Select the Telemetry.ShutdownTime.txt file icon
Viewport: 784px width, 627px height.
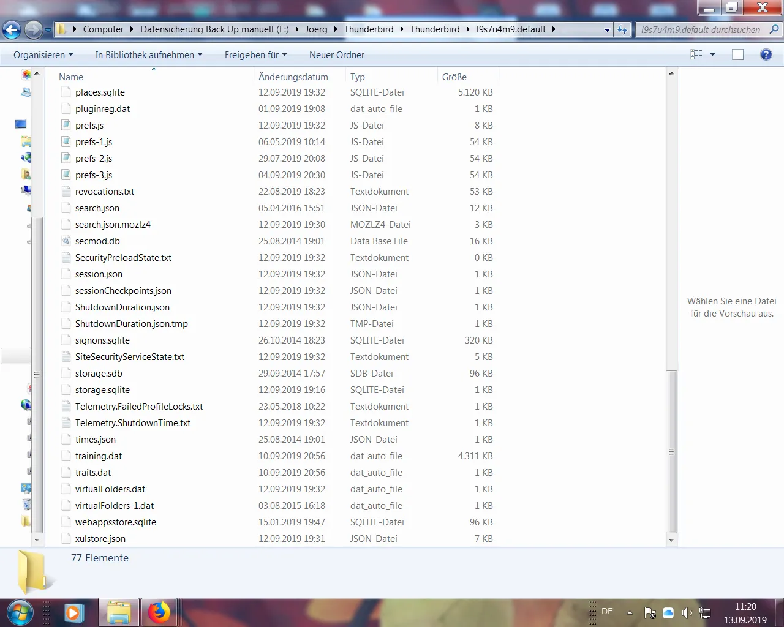point(66,423)
